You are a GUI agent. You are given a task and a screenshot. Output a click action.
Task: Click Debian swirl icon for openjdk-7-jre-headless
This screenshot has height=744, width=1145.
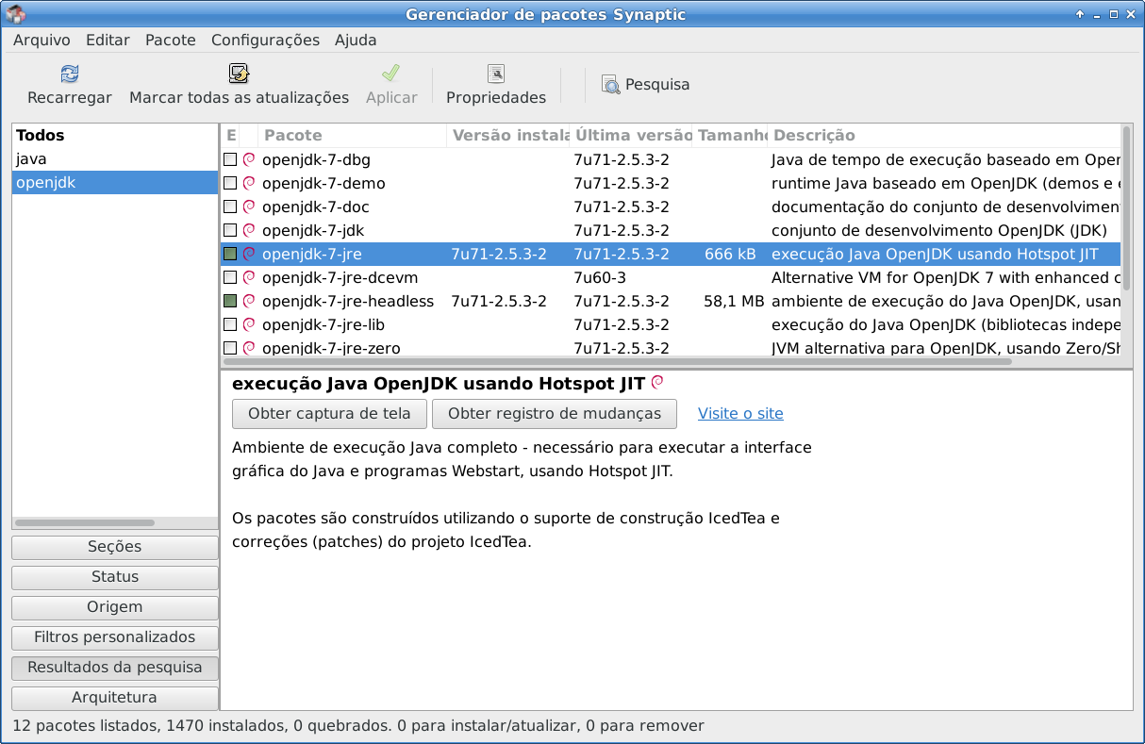coord(249,301)
